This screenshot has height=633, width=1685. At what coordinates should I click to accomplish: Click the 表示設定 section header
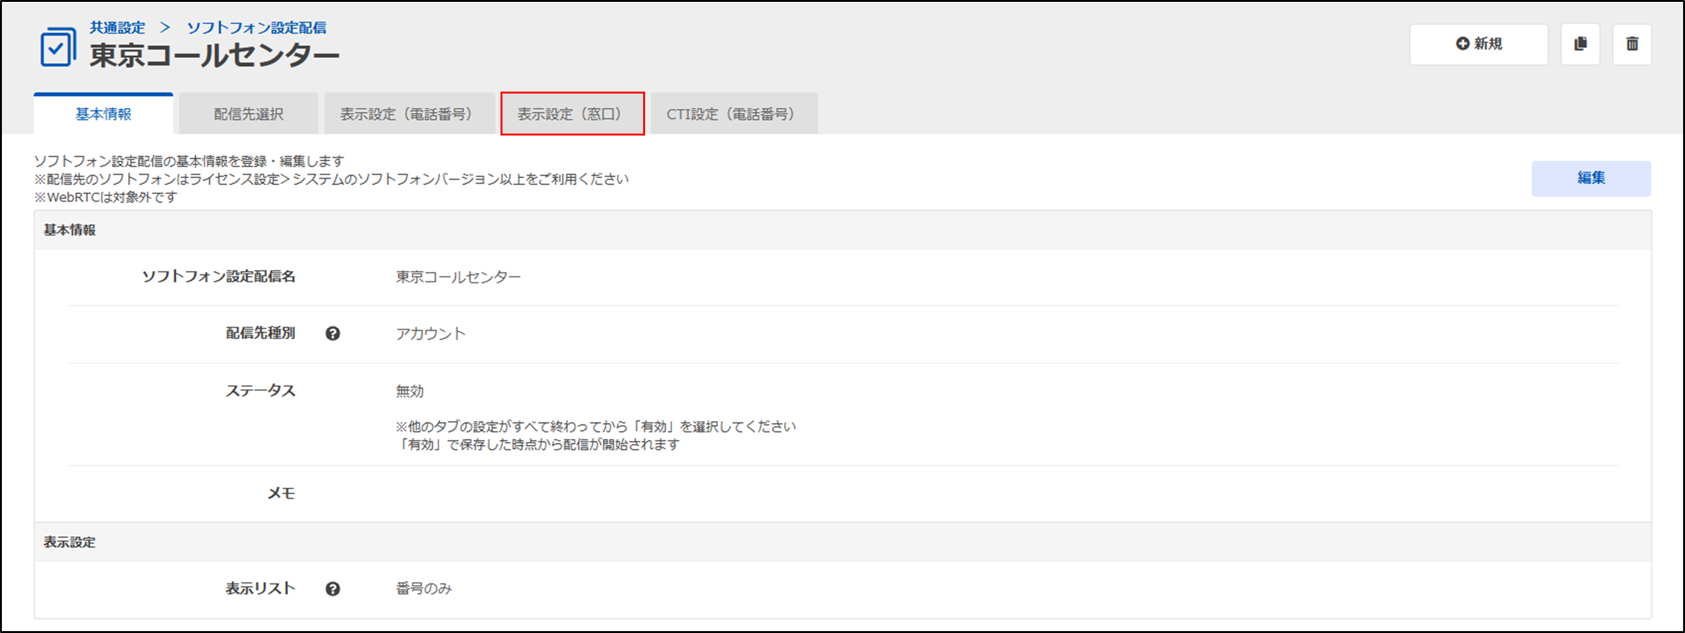coord(69,542)
